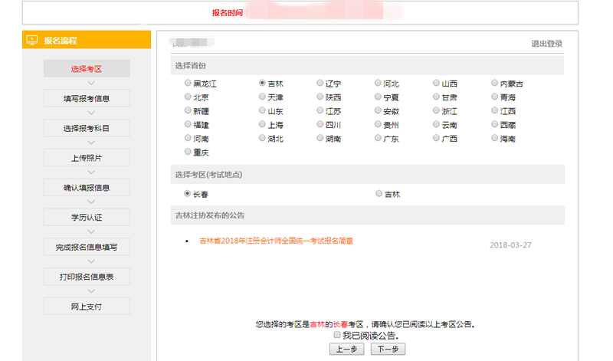613x361 pixels.
Task: Select 吉林 exam area under 选择考区
Action: click(379, 194)
